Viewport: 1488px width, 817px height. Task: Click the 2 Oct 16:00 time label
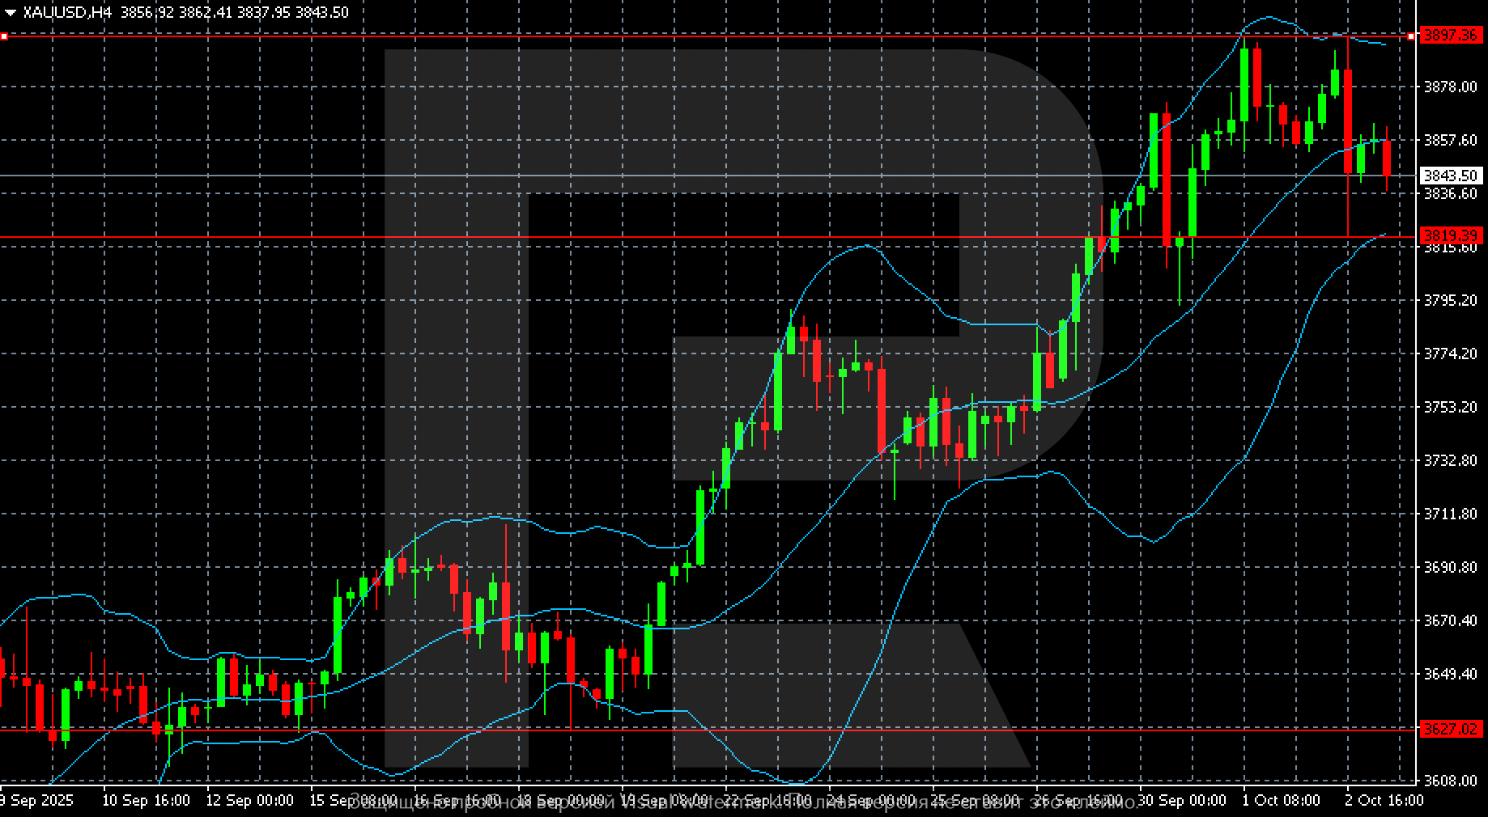tap(1384, 800)
